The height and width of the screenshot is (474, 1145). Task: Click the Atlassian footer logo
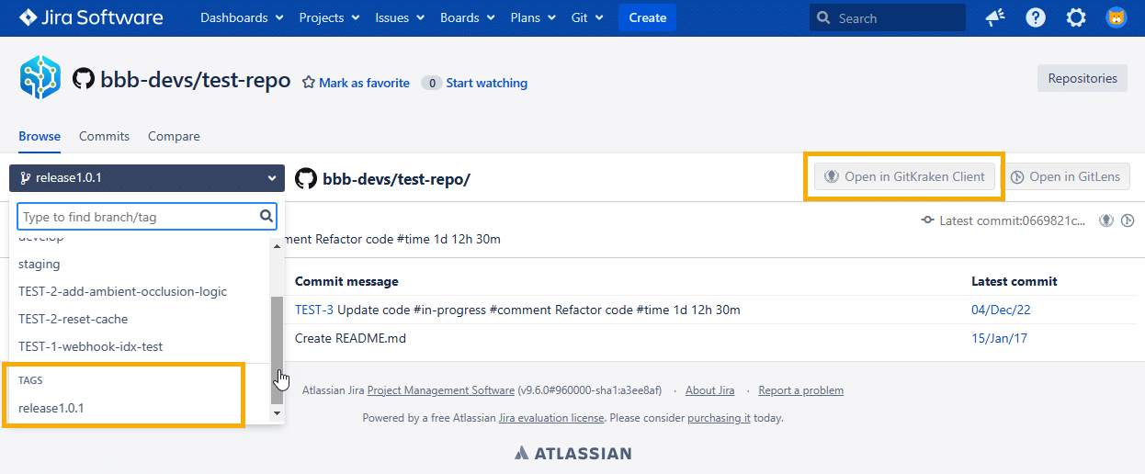(572, 453)
